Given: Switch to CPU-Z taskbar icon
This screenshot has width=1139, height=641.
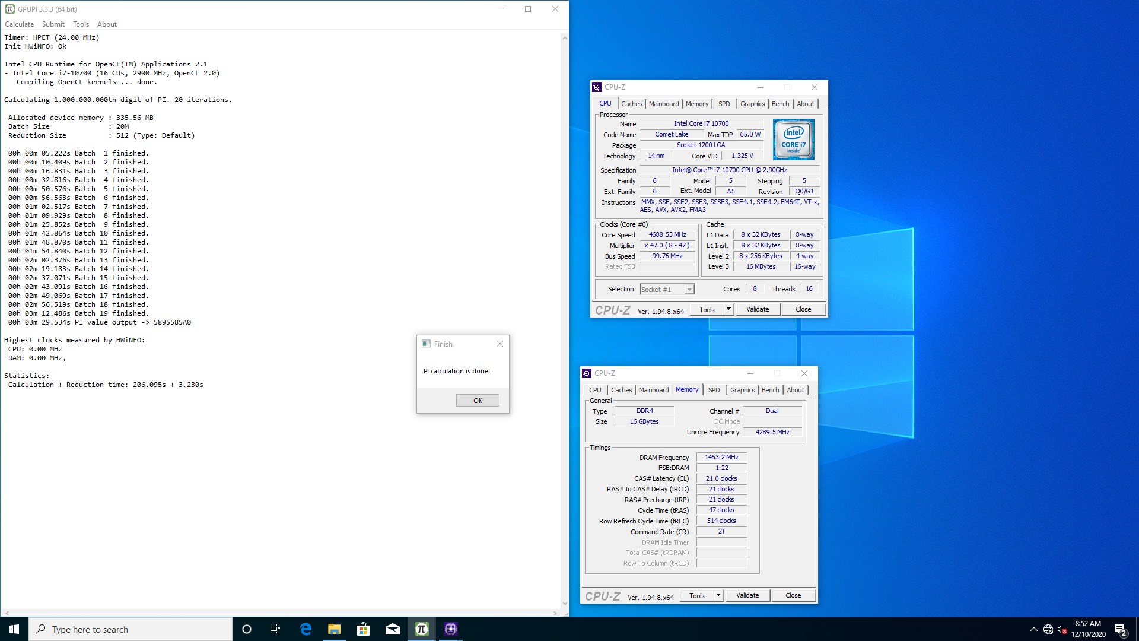Looking at the screenshot, I should click(451, 629).
